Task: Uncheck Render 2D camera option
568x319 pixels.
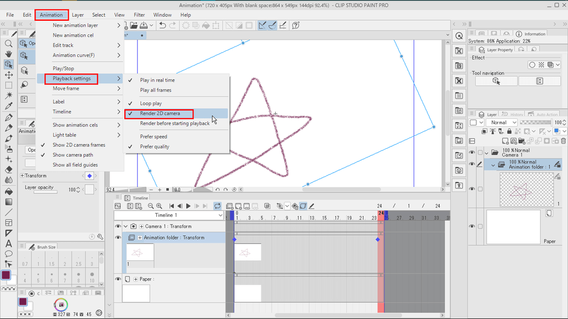Action: (177, 113)
